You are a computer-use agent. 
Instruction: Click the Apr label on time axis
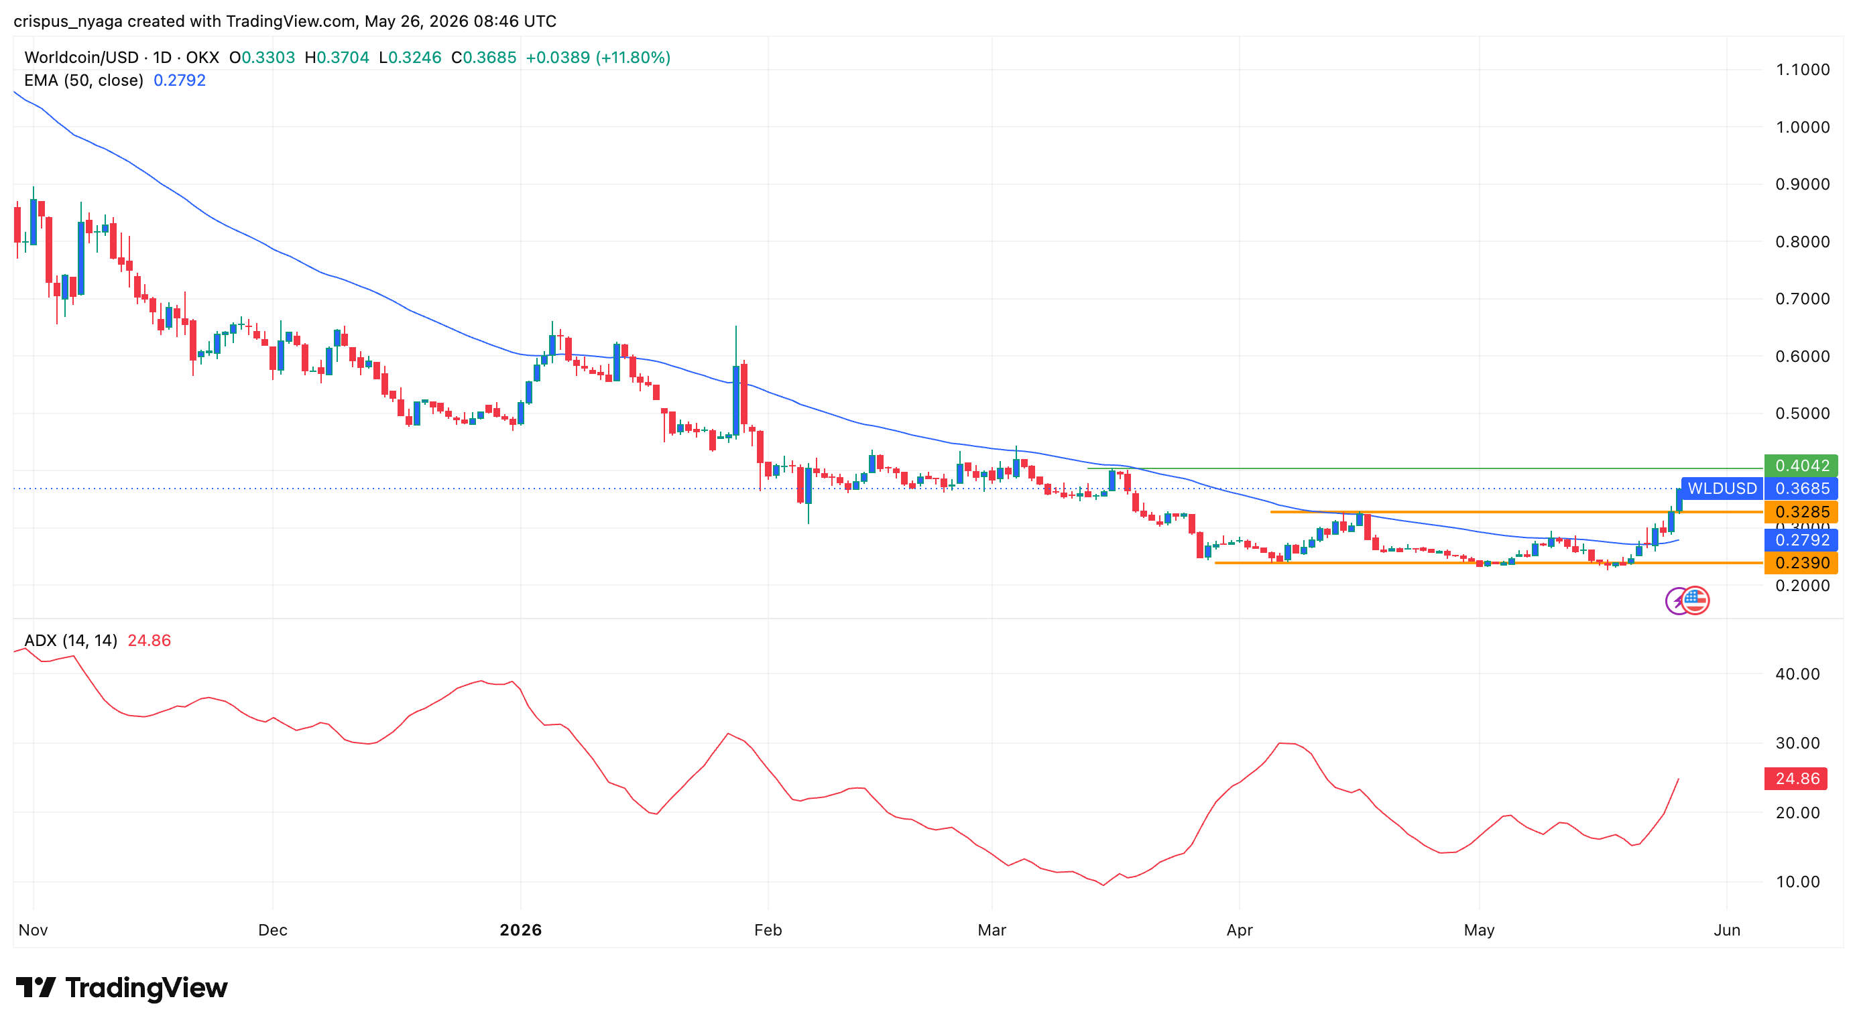click(x=1239, y=930)
